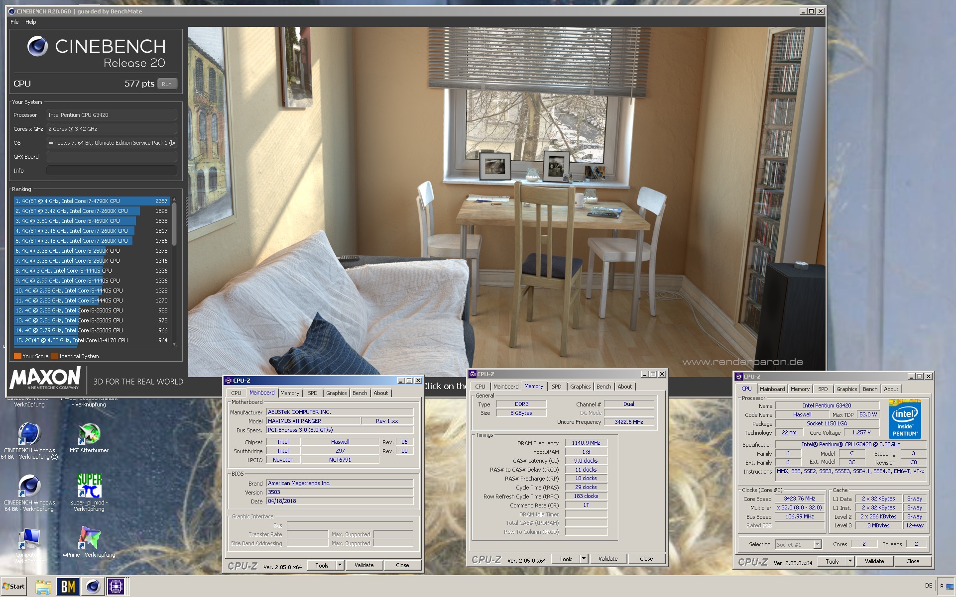Viewport: 956px width, 597px height.
Task: Switch to CPU tab in Memory CPU-Z window
Action: (480, 387)
